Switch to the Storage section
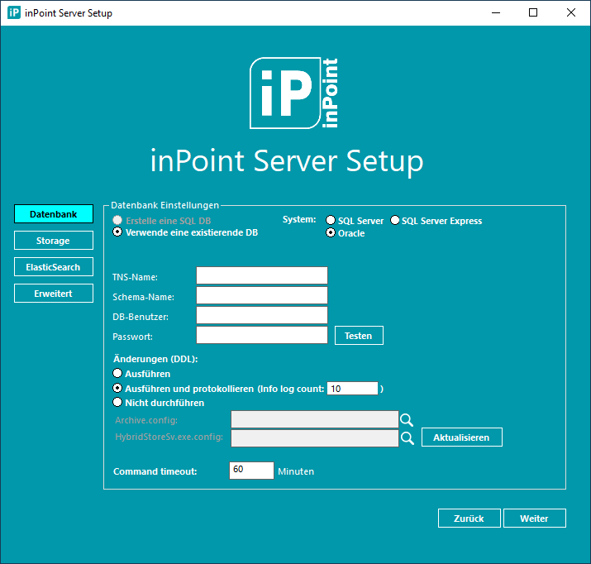This screenshot has height=564, width=591. [x=54, y=241]
